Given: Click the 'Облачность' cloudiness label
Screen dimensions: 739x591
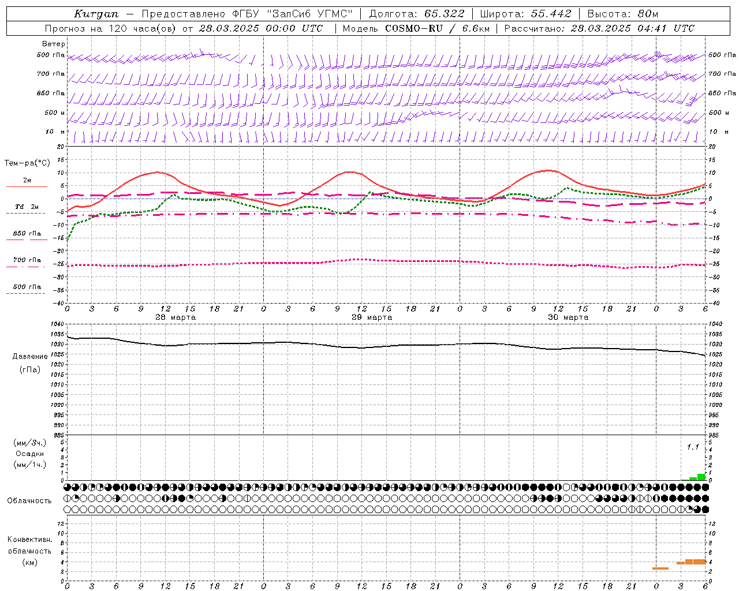Looking at the screenshot, I should coord(29,500).
